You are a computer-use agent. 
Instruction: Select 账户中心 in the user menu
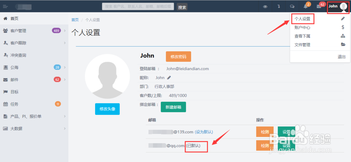pos(302,28)
